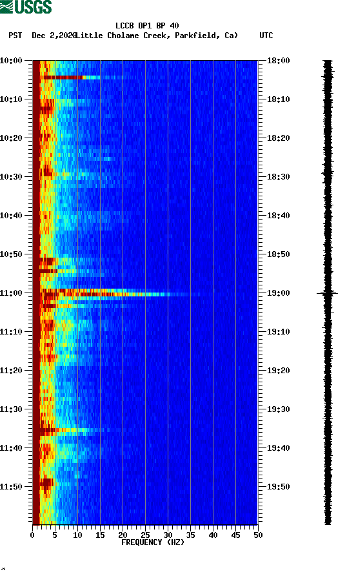Click the '18:10' UTC time label
Image resolution: width=356 pixels, height=576 pixels.
[x=278, y=99]
